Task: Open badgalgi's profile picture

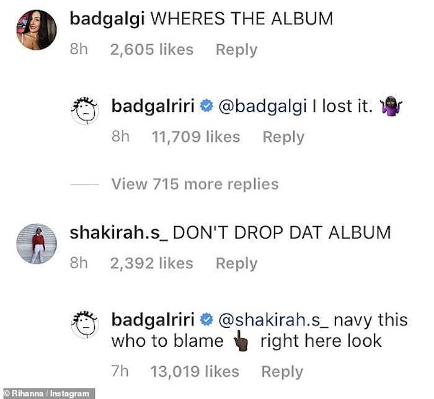Action: coord(37,30)
